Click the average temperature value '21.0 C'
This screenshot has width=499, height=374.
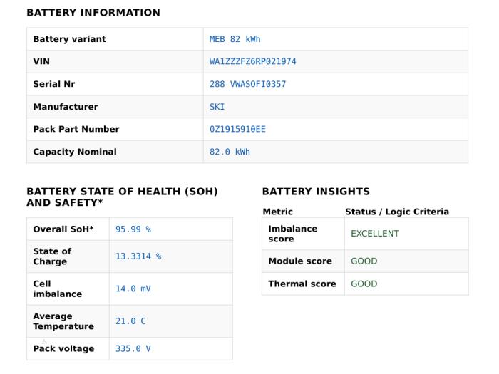tap(130, 321)
